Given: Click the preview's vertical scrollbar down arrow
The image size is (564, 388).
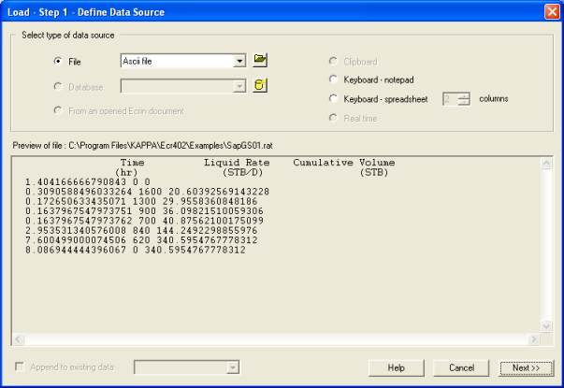Looking at the screenshot, I should coord(548,326).
